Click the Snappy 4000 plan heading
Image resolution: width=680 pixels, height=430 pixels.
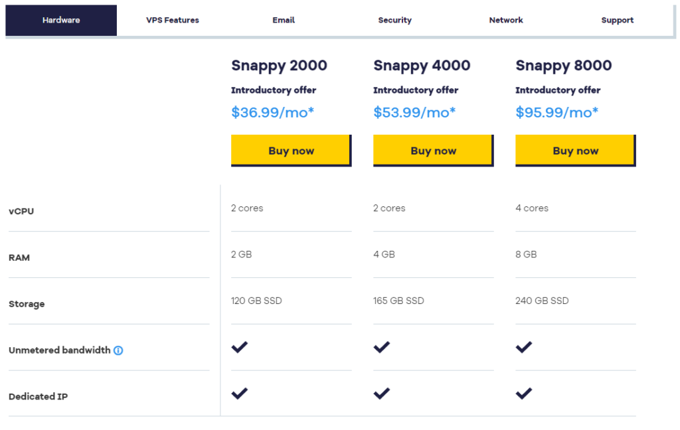point(422,66)
